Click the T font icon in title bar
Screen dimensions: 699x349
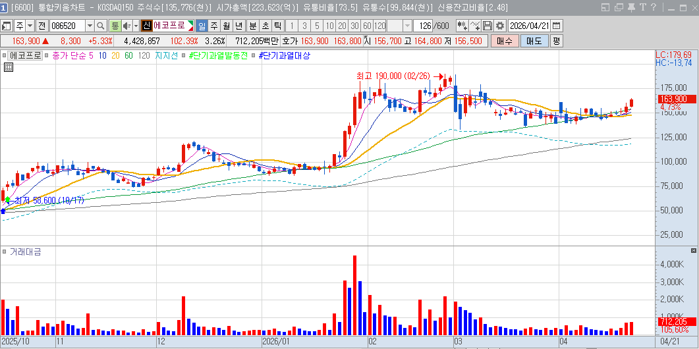pos(642,7)
